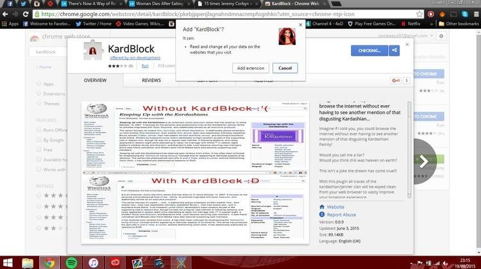Click the G+1 button
The height and width of the screenshot is (269, 481).
click(x=396, y=81)
